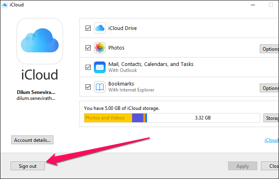Click the Bookmarks label text
The height and width of the screenshot is (179, 279).
121,84
